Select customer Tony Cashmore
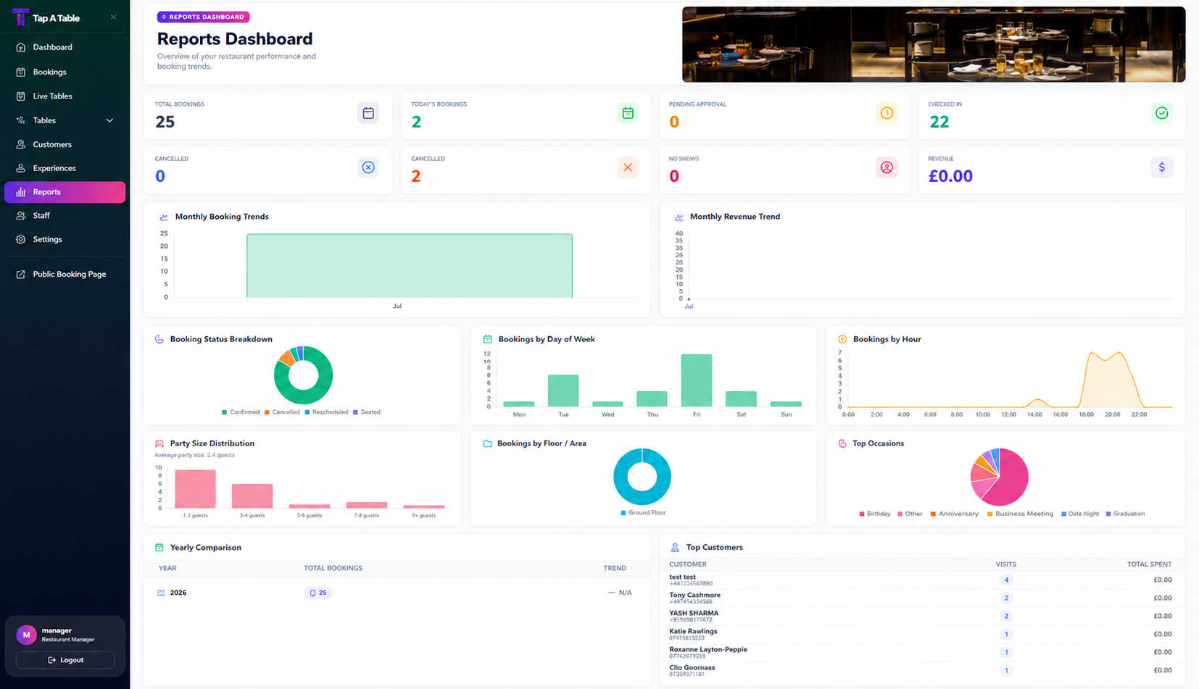1199x689 pixels. tap(922, 598)
